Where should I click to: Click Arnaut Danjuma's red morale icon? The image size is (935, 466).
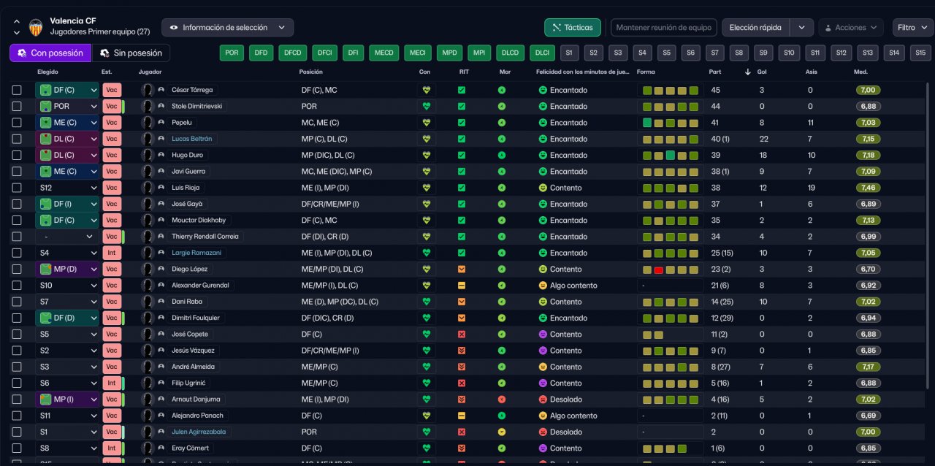[502, 400]
